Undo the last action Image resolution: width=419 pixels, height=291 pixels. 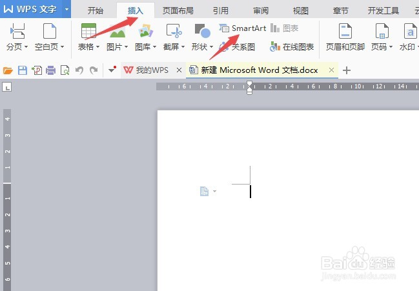pos(79,70)
